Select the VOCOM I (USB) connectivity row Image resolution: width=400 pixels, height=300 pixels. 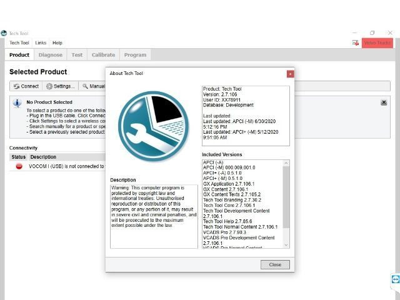(57, 166)
